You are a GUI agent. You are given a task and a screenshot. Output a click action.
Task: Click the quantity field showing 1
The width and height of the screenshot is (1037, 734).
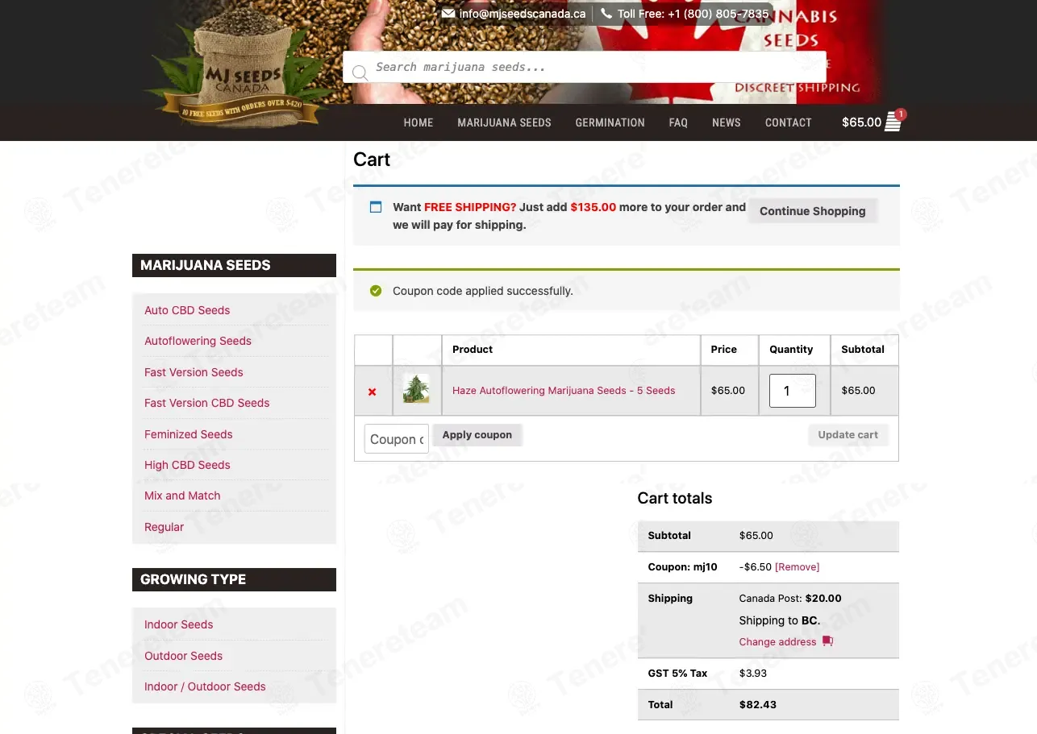(792, 391)
